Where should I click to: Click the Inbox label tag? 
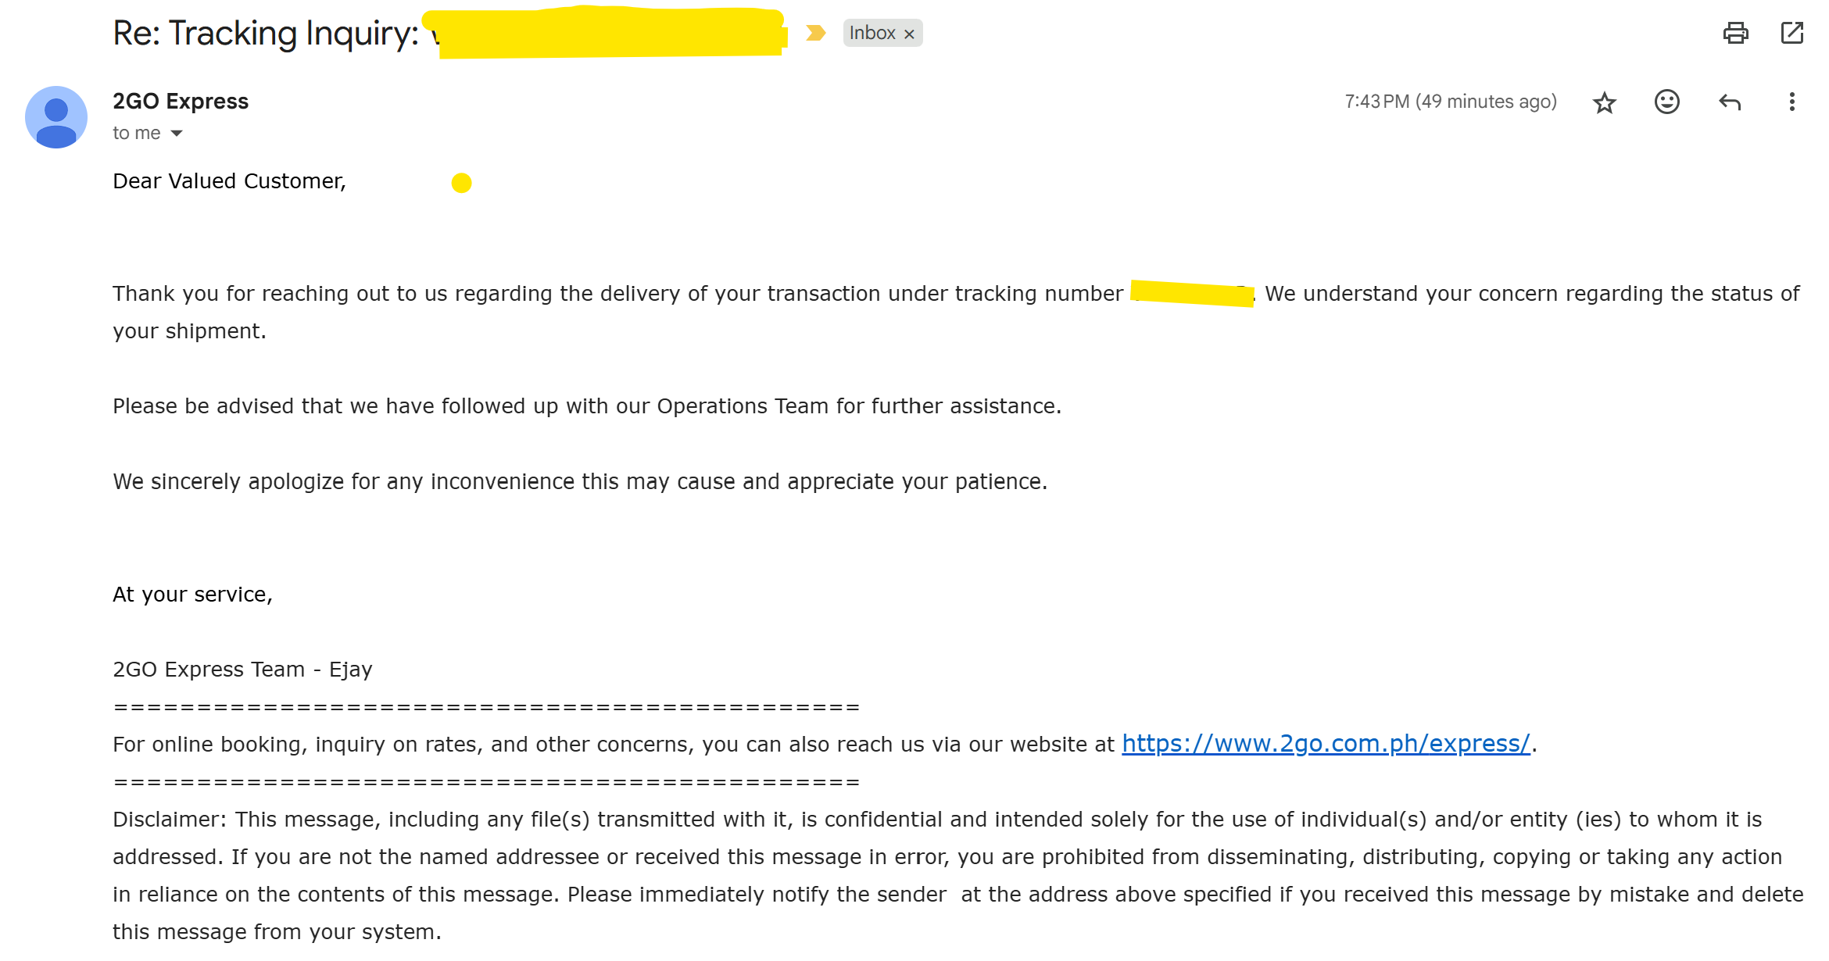872,33
